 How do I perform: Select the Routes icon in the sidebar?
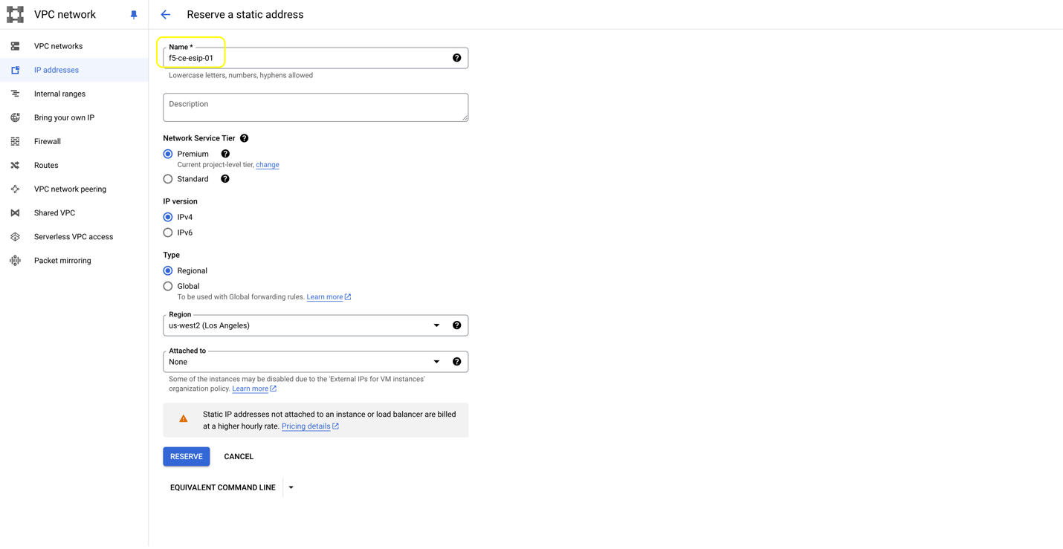pos(15,165)
